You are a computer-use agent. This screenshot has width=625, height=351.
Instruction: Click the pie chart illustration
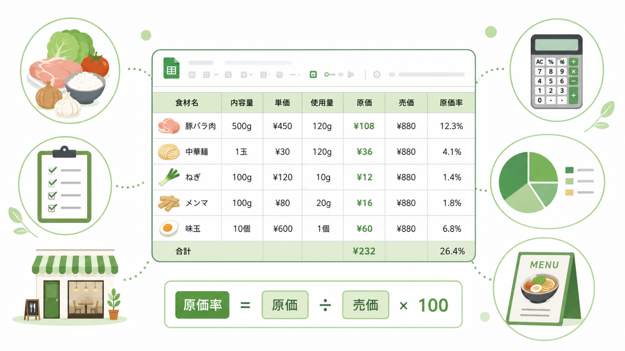click(529, 182)
